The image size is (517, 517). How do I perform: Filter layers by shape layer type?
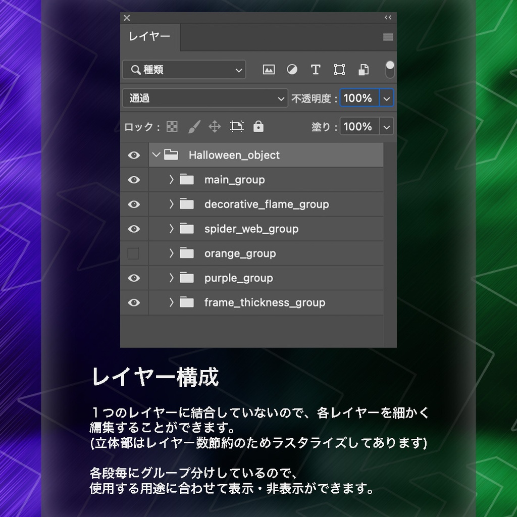(x=339, y=70)
